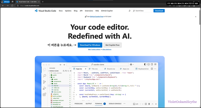The image size is (201, 108).
Task: Reload the page with refresh icon
Action: click(12, 5)
